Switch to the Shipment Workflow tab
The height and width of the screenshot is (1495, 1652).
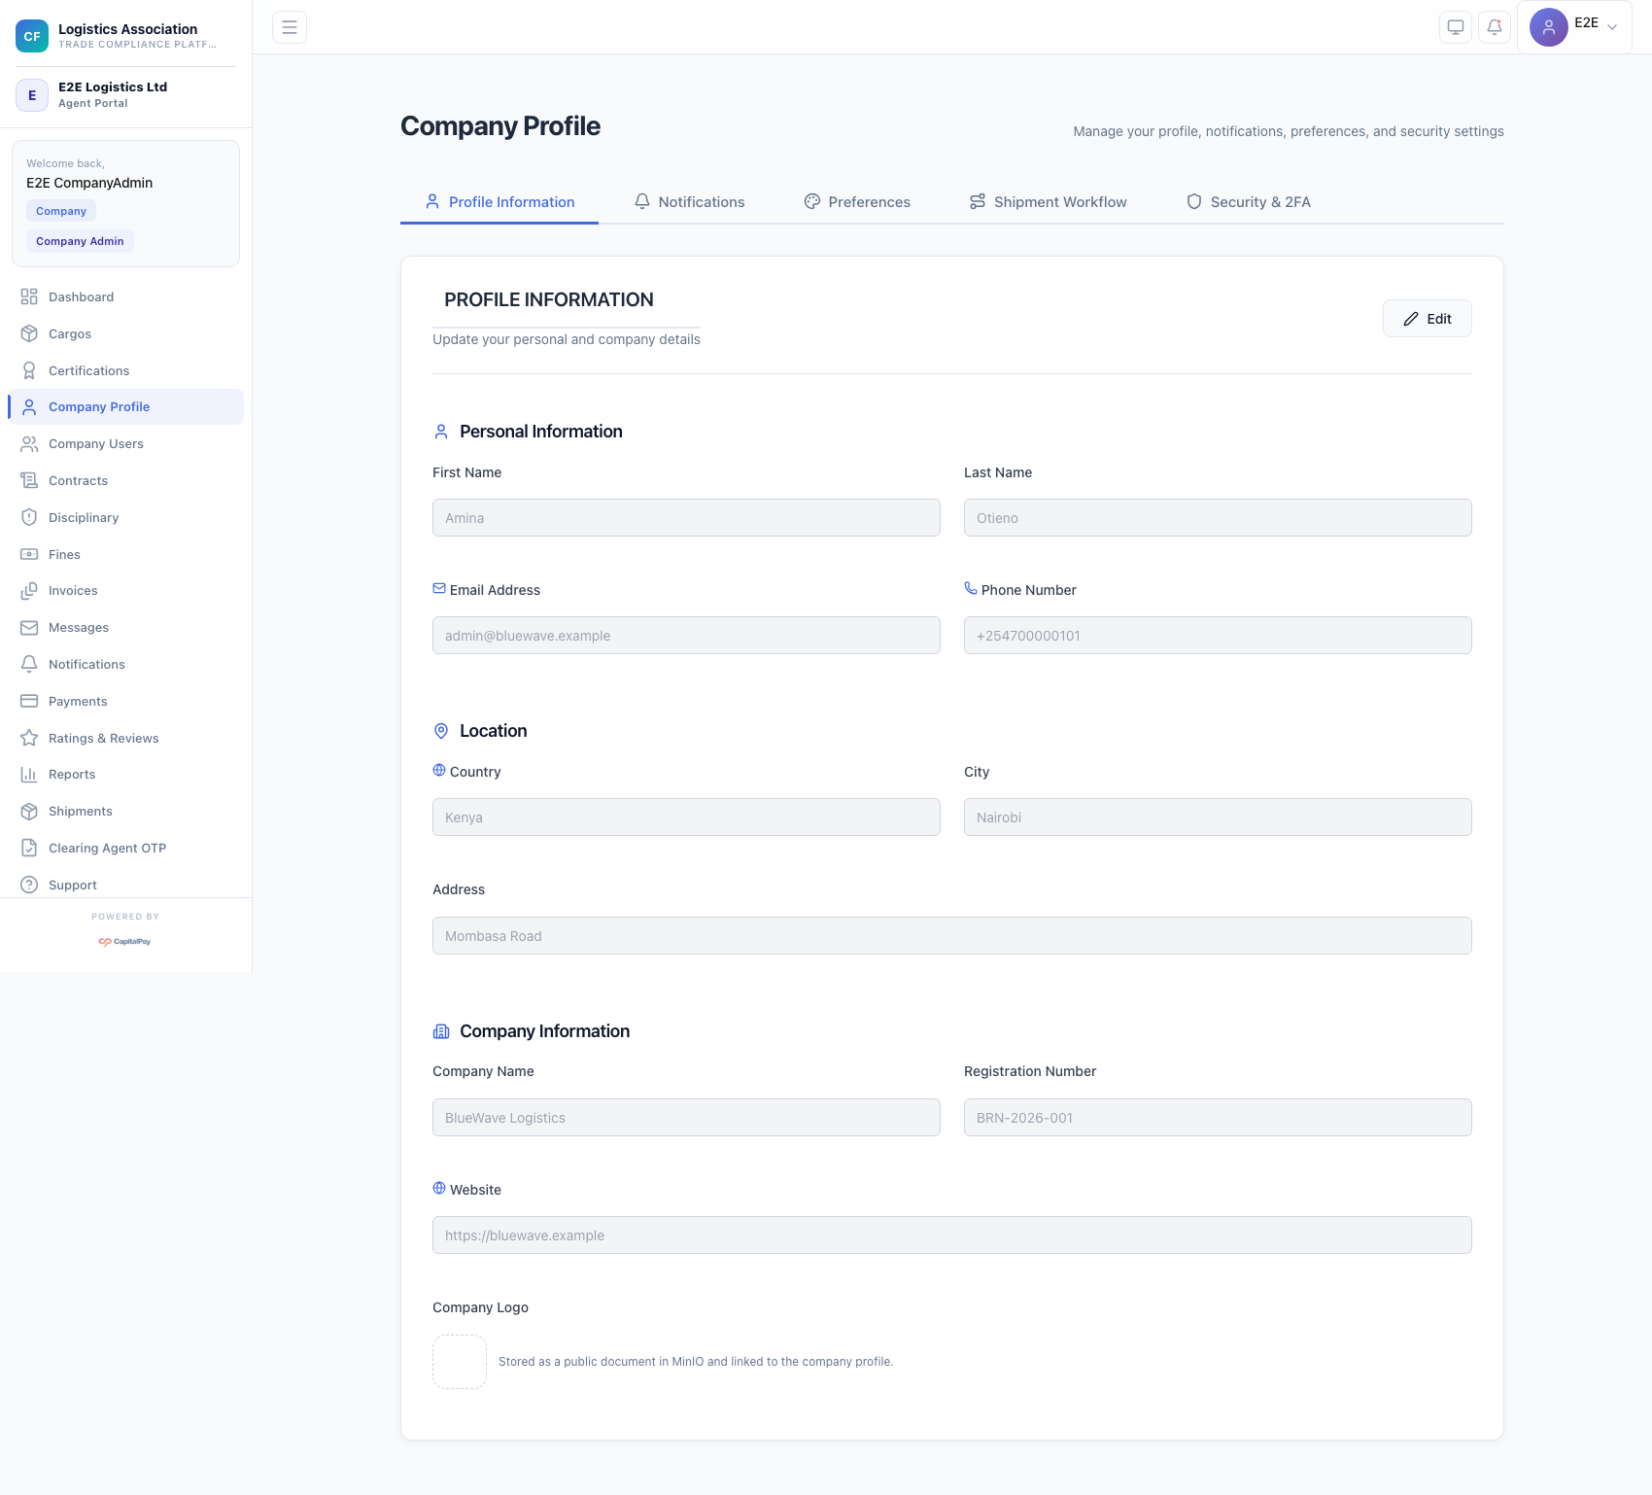tap(1048, 201)
